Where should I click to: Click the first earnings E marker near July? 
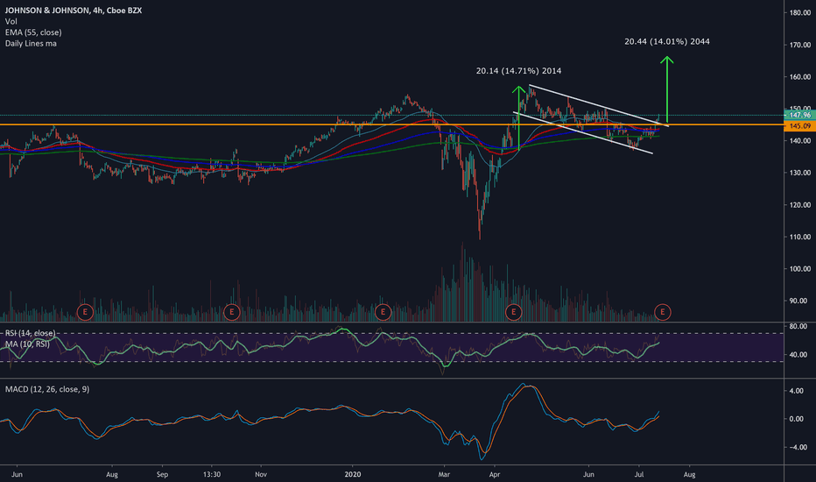(85, 312)
